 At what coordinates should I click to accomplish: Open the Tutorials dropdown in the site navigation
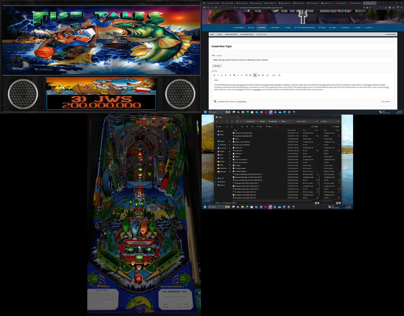[345, 28]
